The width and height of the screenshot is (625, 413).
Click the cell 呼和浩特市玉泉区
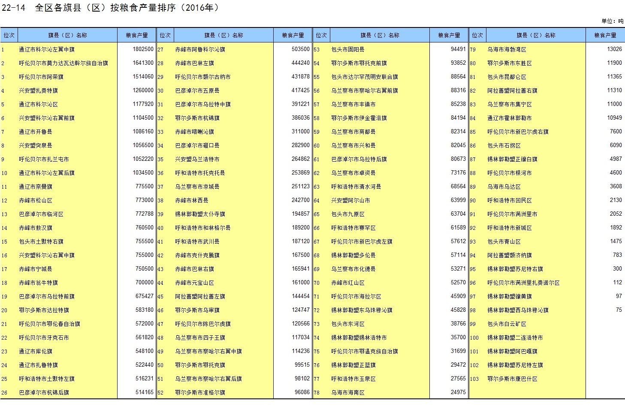353,379
